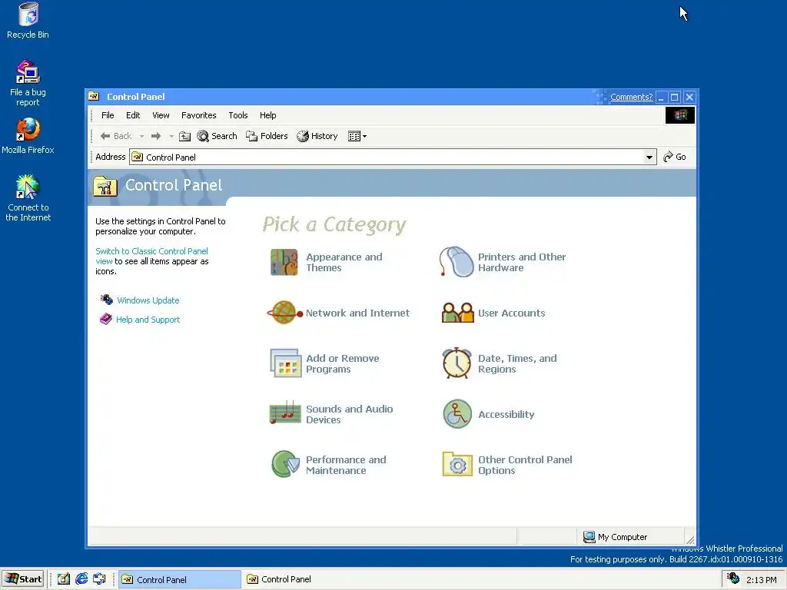This screenshot has height=590, width=787.
Task: Click the Back toolbar button
Action: pos(116,136)
